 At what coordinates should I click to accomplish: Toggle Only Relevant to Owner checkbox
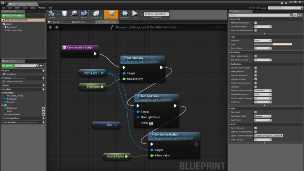255,68
